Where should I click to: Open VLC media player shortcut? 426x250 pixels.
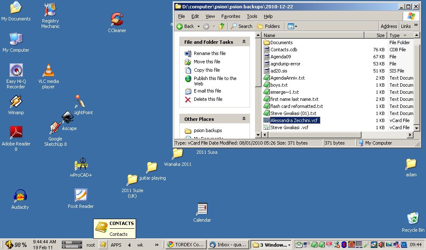point(49,71)
